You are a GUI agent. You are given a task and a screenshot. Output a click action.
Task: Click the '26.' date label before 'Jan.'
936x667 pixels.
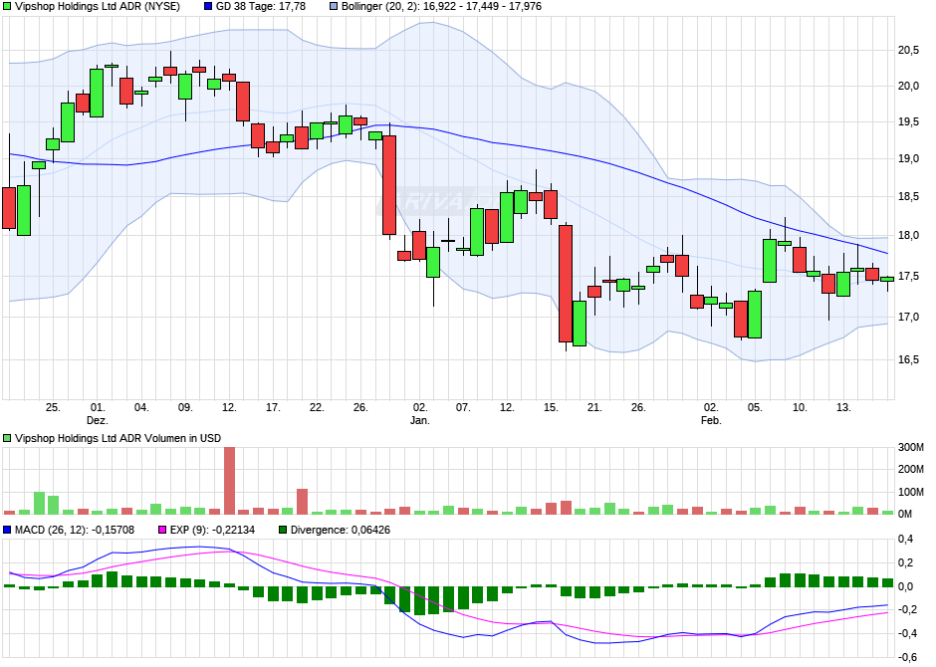[x=360, y=407]
